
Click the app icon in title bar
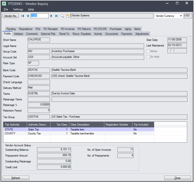(x=4, y=4)
